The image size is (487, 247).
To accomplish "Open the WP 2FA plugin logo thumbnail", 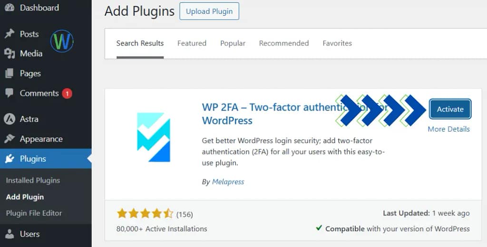I will [x=153, y=137].
